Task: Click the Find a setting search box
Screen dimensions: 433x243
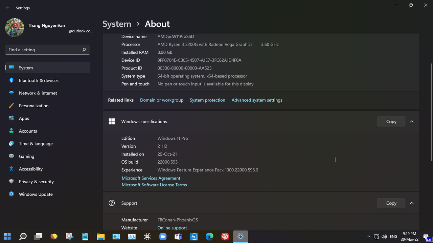Action: pyautogui.click(x=47, y=50)
